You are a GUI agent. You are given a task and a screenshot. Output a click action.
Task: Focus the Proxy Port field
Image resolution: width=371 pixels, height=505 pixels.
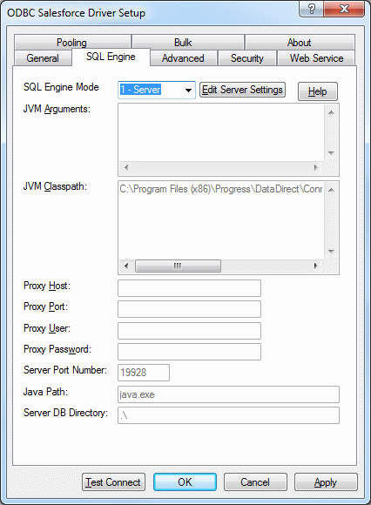point(189,309)
